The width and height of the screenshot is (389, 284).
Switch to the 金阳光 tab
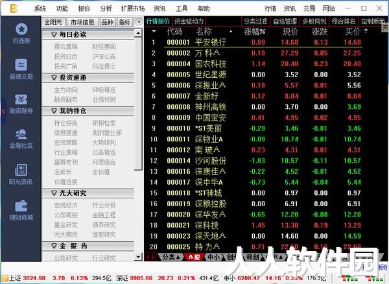pyautogui.click(x=53, y=22)
